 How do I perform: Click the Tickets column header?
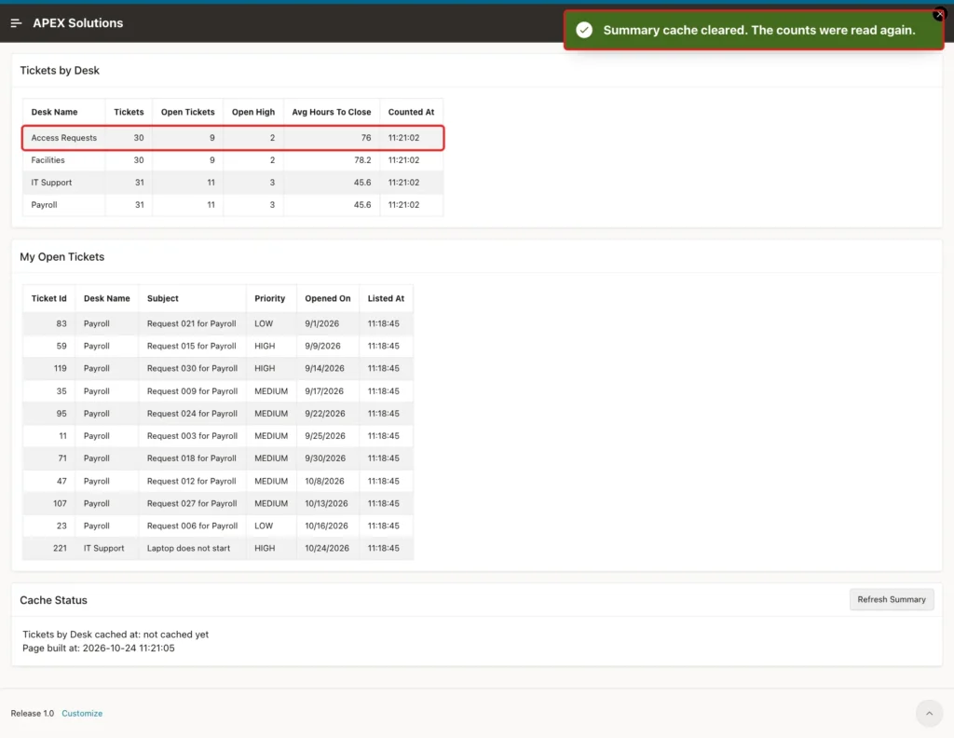point(129,112)
